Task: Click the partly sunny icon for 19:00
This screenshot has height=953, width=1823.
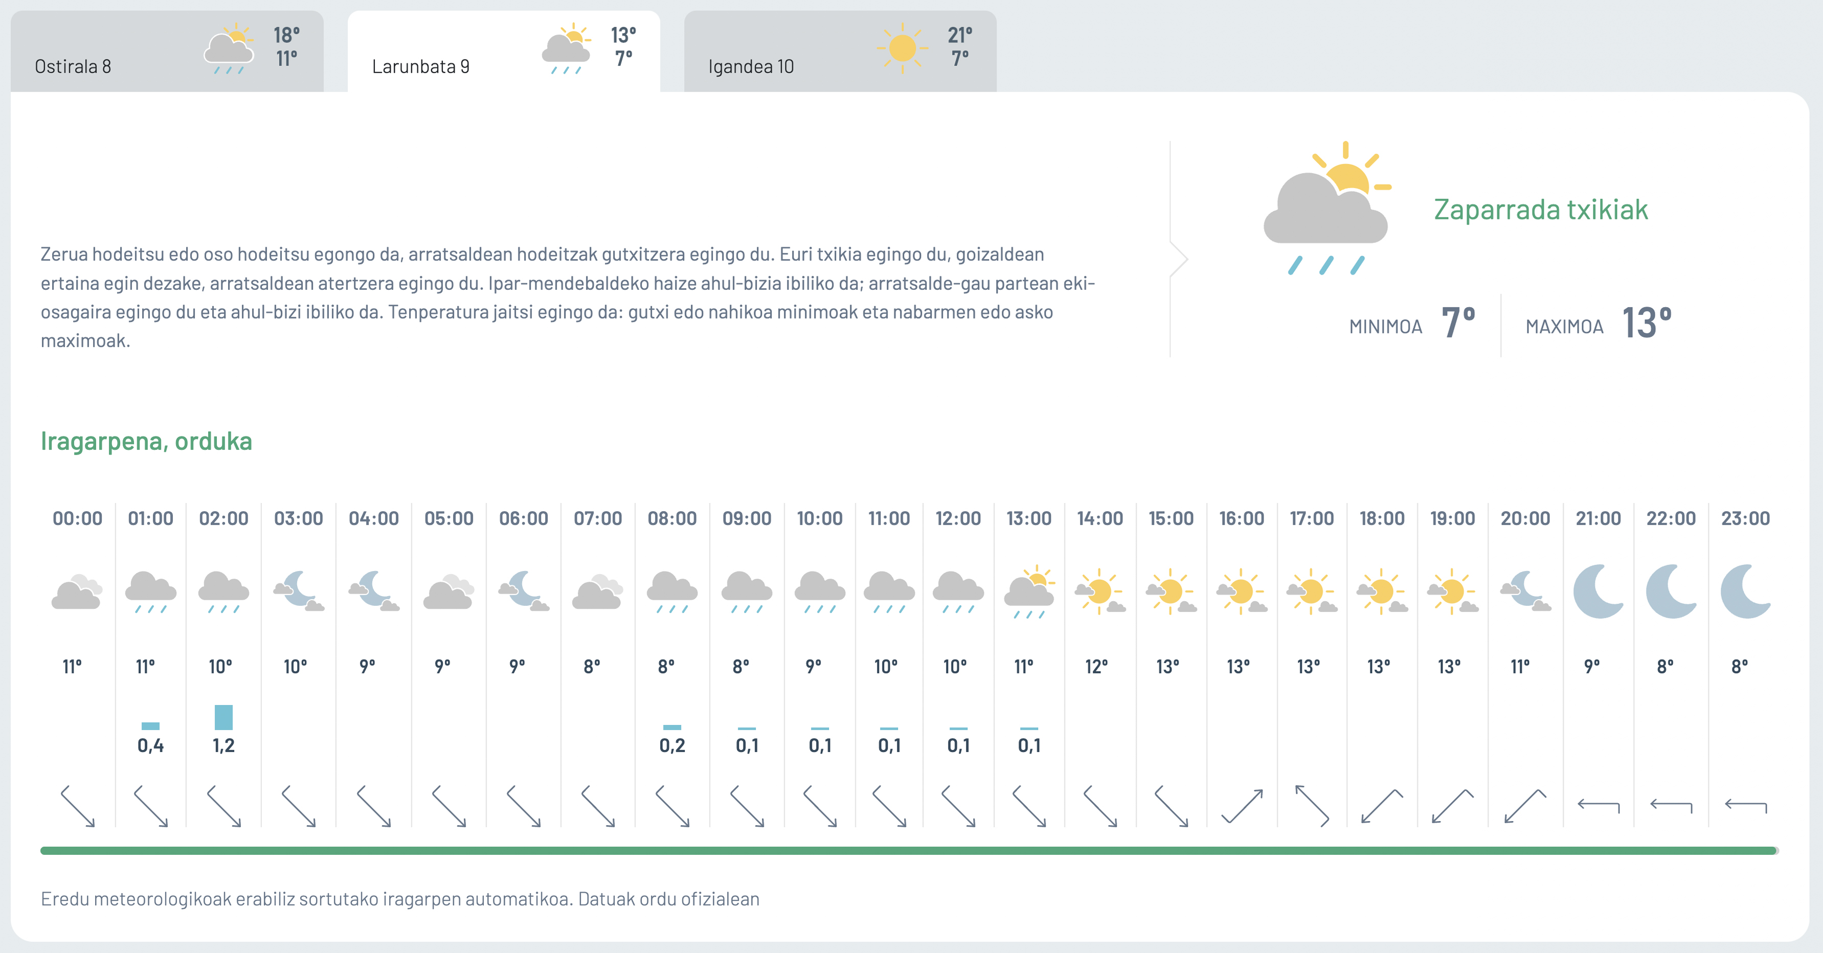Action: (x=1453, y=591)
